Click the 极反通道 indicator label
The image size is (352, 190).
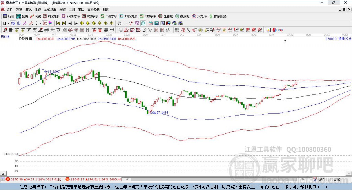(x=25, y=39)
